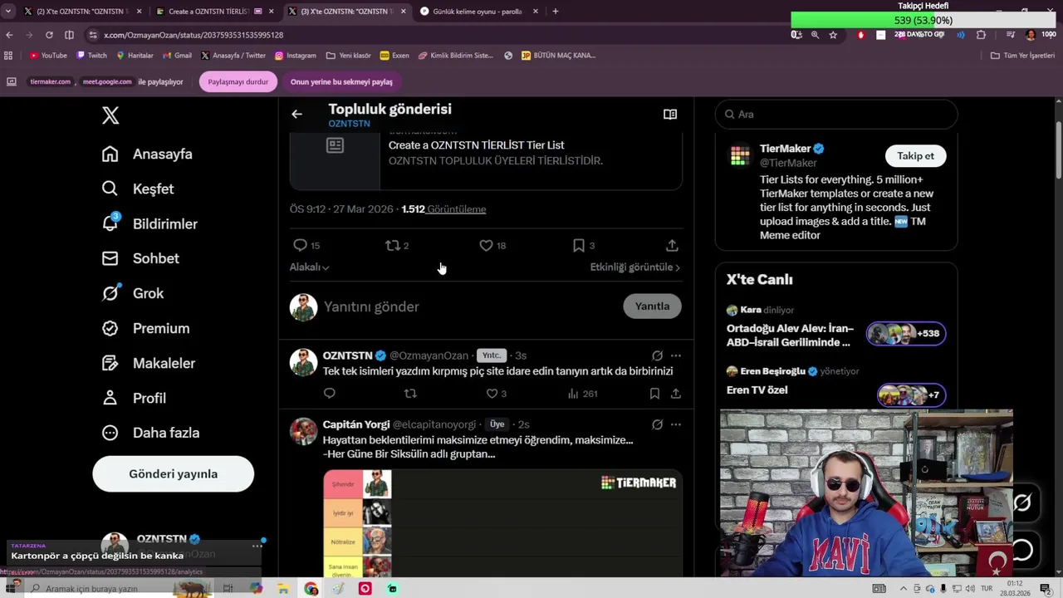Expand the tab search dropdown arrow
Screen dimensions: 1063x598
(7, 12)
